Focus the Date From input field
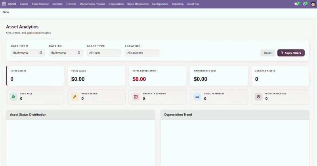317x166 pixels. [28, 53]
